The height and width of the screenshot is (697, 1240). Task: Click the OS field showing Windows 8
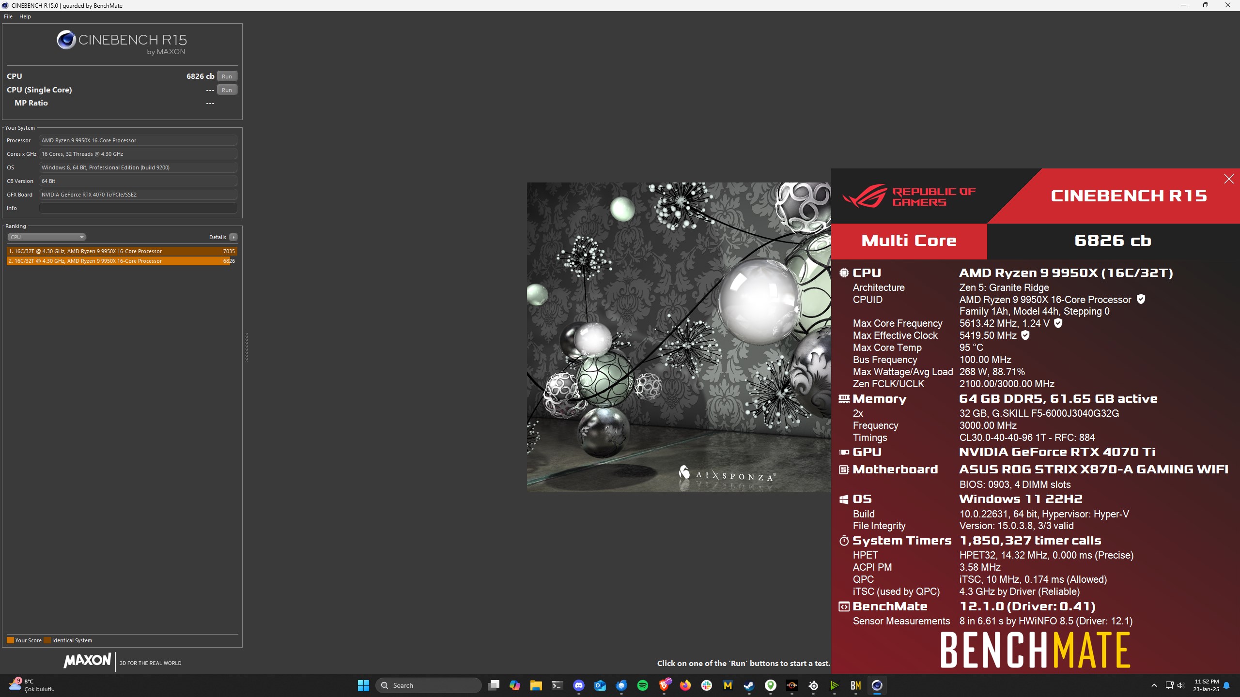[x=138, y=167]
